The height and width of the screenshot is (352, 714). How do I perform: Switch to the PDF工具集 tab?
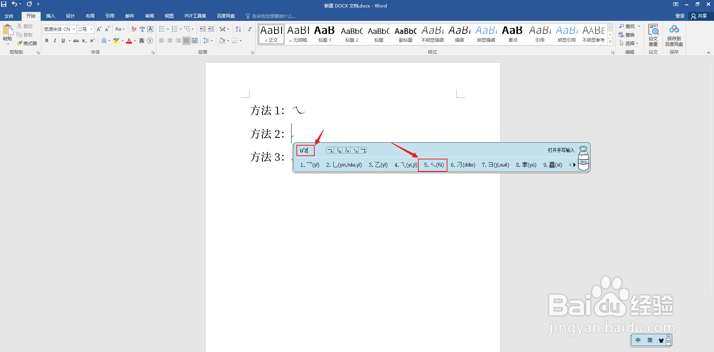point(195,16)
